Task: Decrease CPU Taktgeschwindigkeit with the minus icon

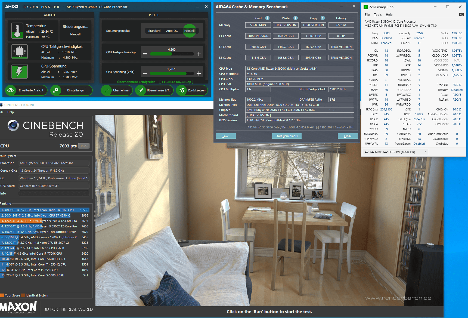Action: (x=145, y=54)
